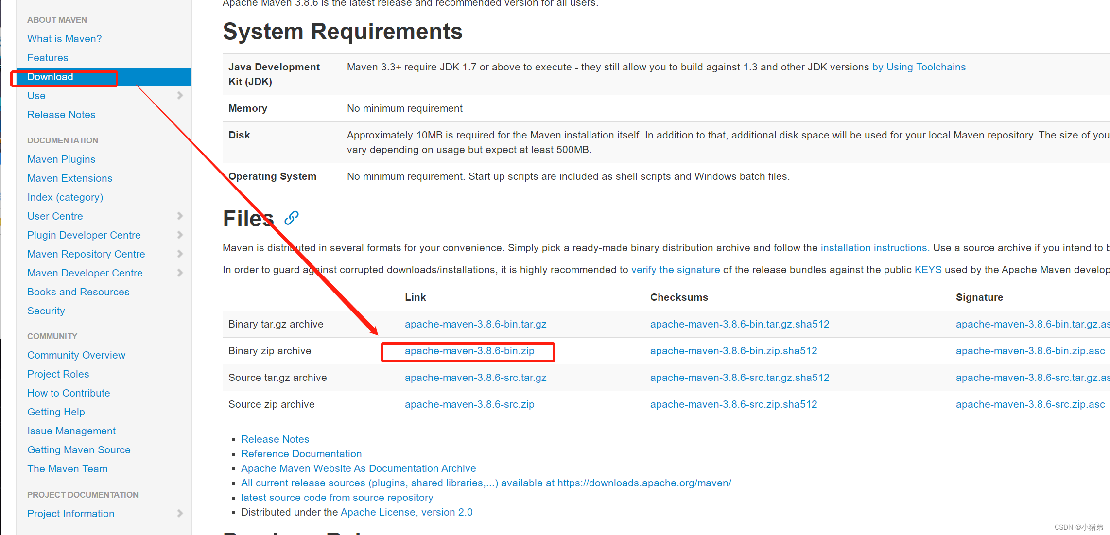
Task: Open bin.zip.sha512 checksum link
Action: (x=734, y=351)
